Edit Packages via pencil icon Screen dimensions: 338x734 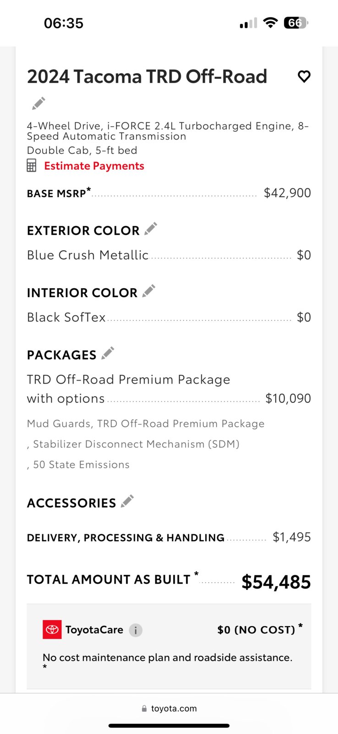point(108,353)
